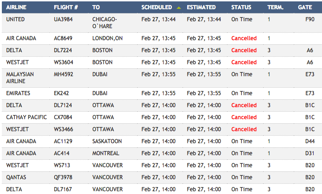Sort flights by ESTIMATED header
322x194 pixels.
coord(201,7)
